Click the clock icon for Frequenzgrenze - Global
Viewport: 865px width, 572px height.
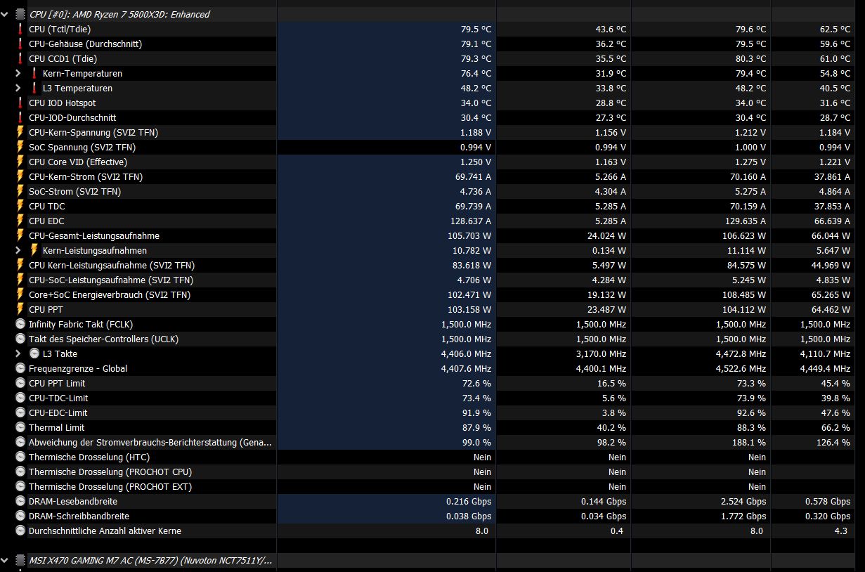[20, 368]
